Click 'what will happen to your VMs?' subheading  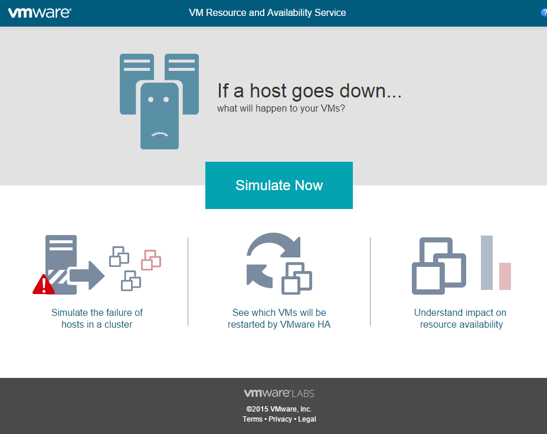click(281, 108)
